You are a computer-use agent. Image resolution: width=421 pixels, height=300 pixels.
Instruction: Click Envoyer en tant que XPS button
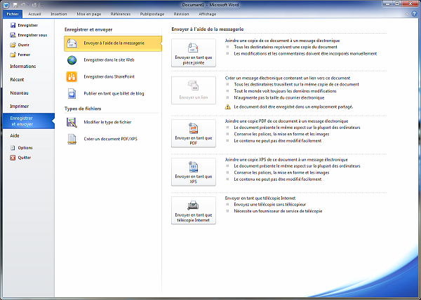point(194,171)
